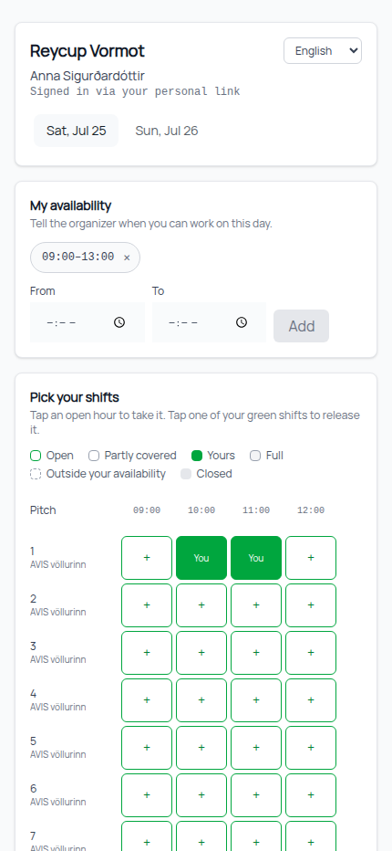Take Pitch 1 shift at 09:00
392x851 pixels.
point(147,558)
